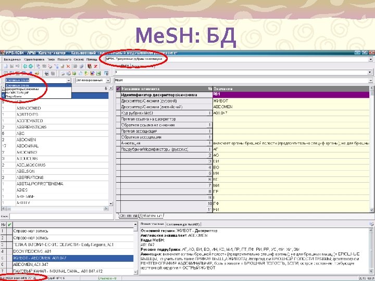Click the ЖИВОТ value cell in the field table
Screen dimensions: 375x281
[291, 101]
